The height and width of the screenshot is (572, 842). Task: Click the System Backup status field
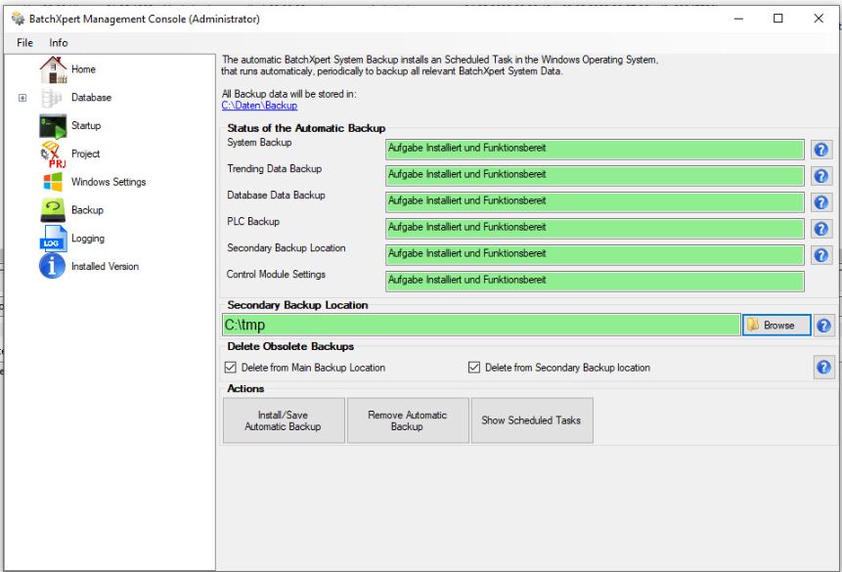[595, 150]
